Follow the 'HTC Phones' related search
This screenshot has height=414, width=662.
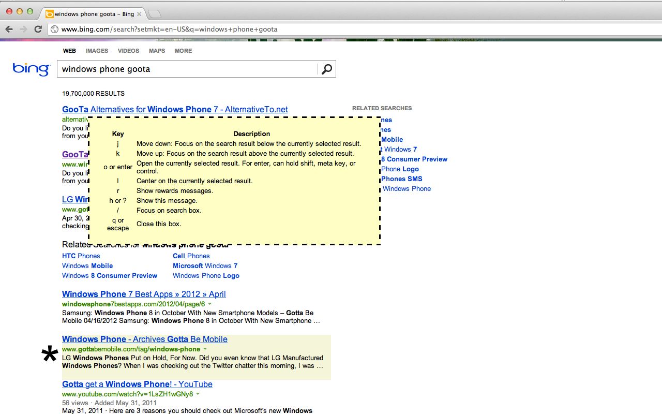click(81, 256)
